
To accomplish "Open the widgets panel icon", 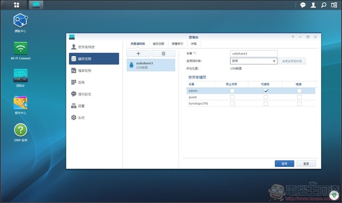I will [334, 5].
